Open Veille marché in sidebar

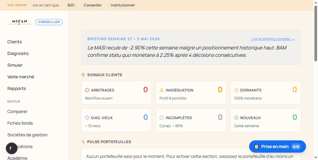coord(21,77)
